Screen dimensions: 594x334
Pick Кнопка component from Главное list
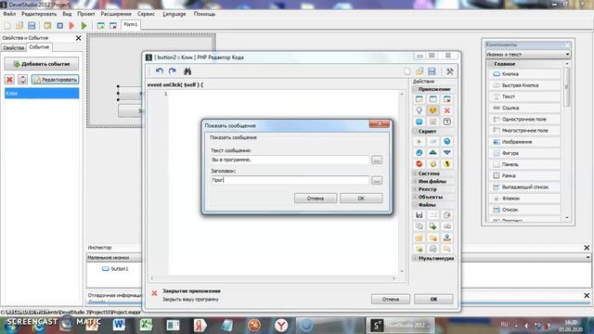(524, 74)
